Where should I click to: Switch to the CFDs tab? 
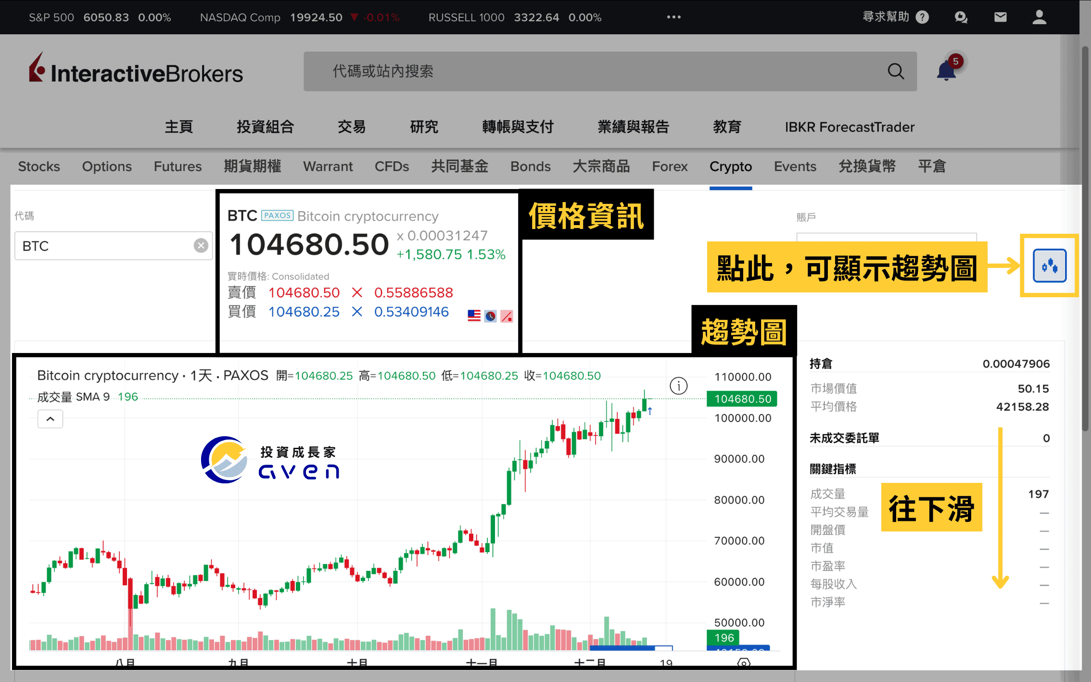pyautogui.click(x=392, y=166)
